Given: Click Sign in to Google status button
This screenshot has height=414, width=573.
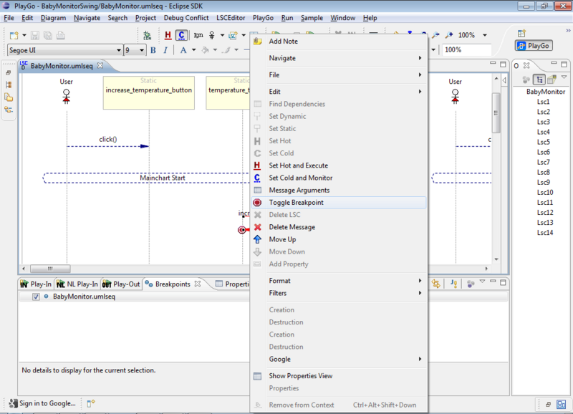Looking at the screenshot, I should tap(43, 403).
